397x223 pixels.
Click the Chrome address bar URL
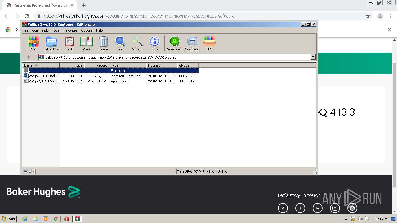pyautogui.click(x=139, y=16)
